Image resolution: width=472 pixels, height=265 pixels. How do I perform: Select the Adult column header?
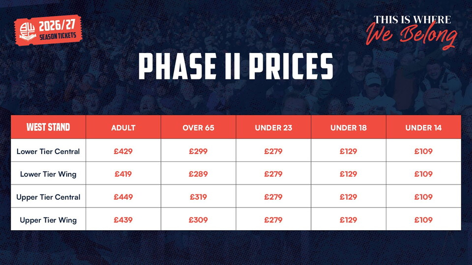123,128
